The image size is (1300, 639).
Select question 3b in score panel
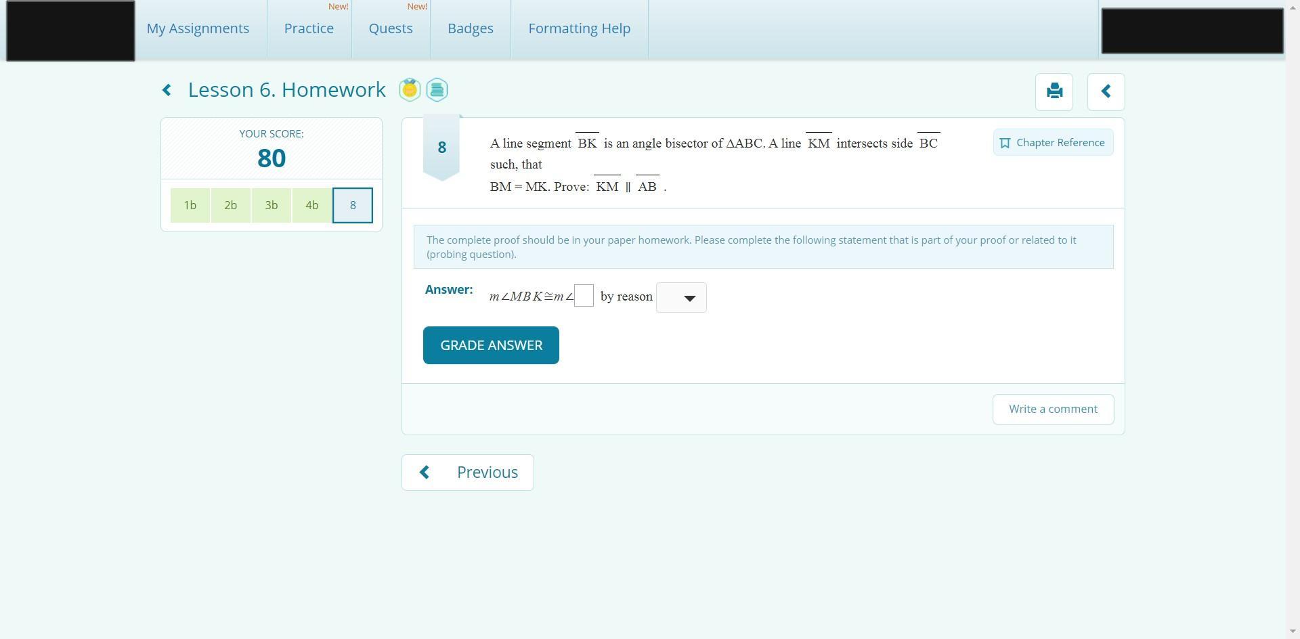pos(272,205)
